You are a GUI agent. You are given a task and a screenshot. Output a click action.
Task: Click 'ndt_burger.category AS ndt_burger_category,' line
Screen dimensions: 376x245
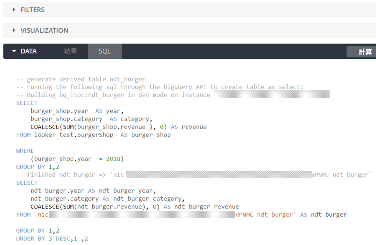click(107, 199)
